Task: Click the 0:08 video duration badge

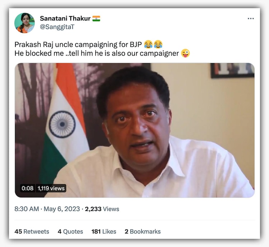Action: pyautogui.click(x=28, y=188)
